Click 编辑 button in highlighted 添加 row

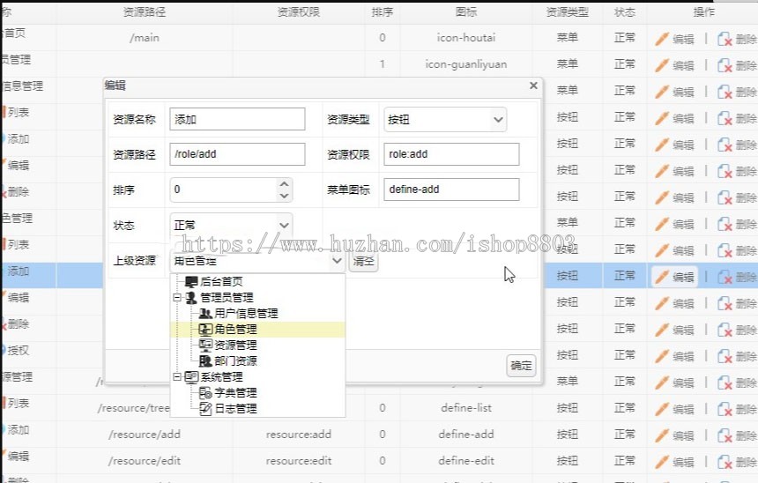[x=674, y=277]
